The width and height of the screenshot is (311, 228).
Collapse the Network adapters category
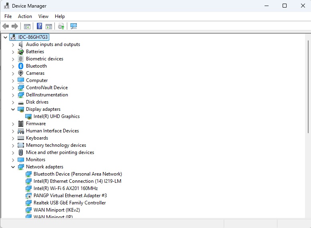pos(13,167)
